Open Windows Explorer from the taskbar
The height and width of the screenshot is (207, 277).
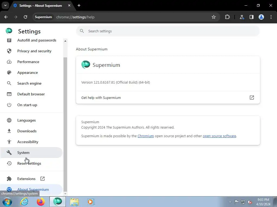coord(74,202)
